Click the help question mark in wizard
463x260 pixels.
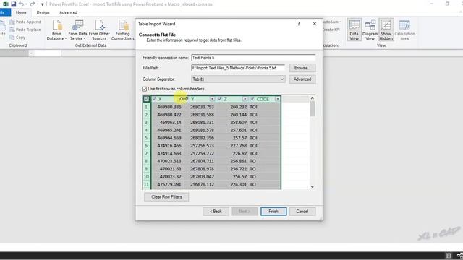click(x=299, y=24)
